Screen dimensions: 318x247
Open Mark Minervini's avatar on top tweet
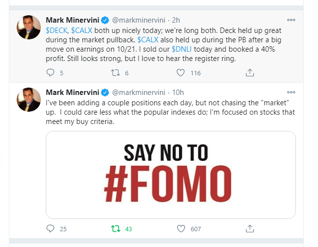29,28
